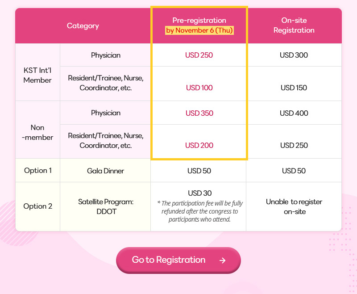Select the Option 2 row label

[37, 206]
